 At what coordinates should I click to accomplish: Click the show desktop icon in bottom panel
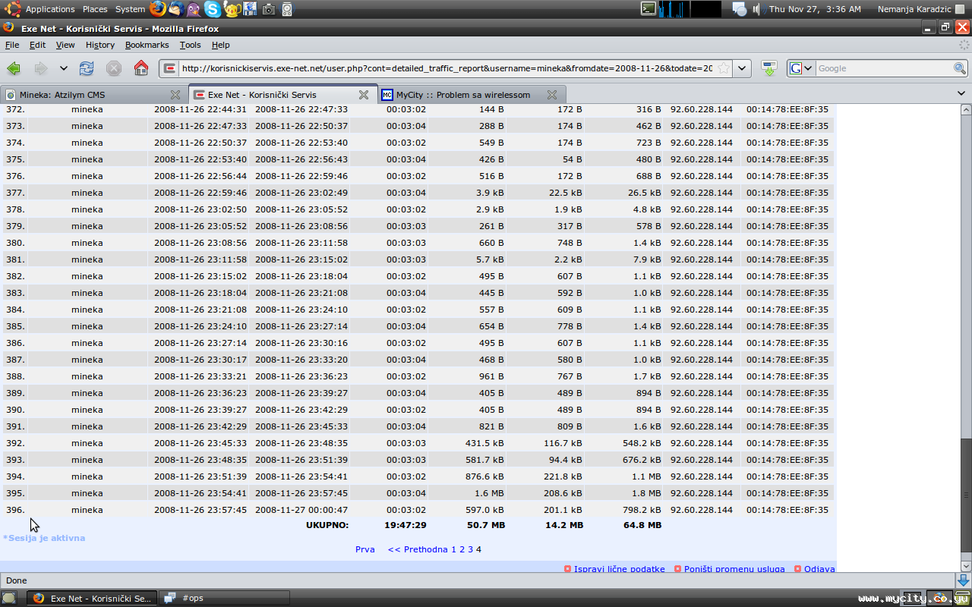click(9, 598)
